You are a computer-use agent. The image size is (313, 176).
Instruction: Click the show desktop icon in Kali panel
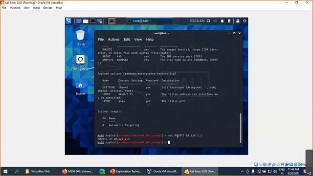coord(79,21)
